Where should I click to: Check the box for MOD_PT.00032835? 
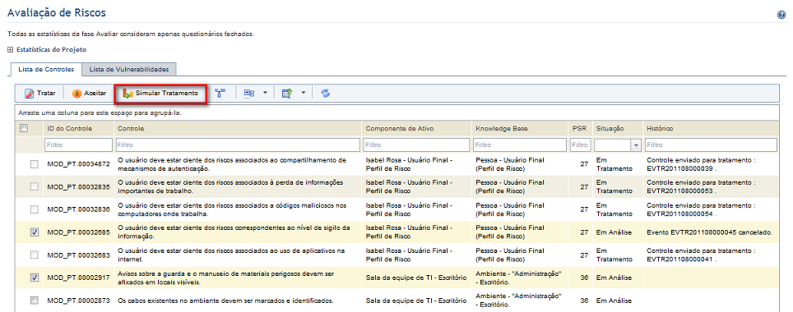tap(34, 187)
